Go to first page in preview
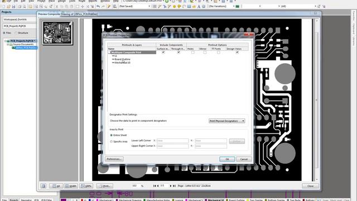 155,186
